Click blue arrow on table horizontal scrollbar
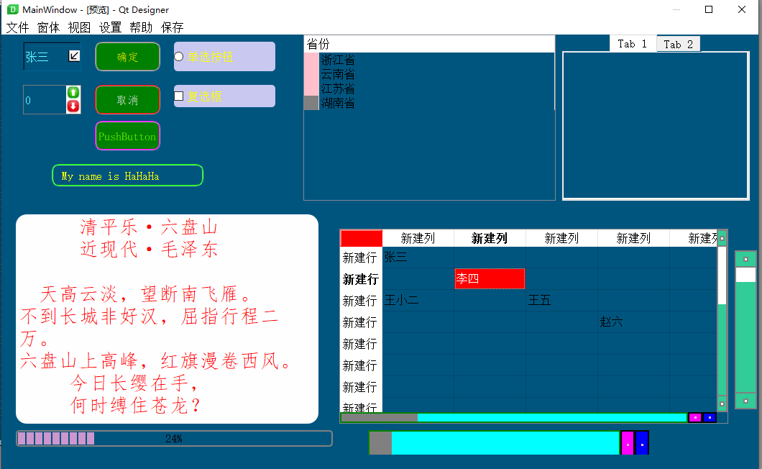Image resolution: width=762 pixels, height=469 pixels. click(x=710, y=417)
